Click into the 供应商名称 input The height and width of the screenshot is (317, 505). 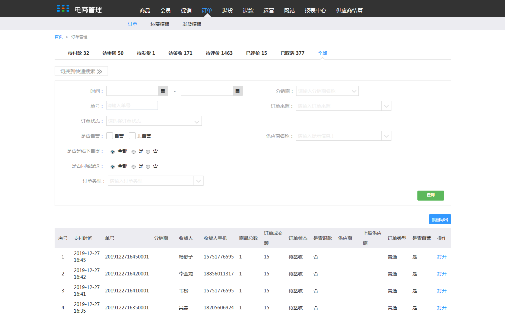339,136
